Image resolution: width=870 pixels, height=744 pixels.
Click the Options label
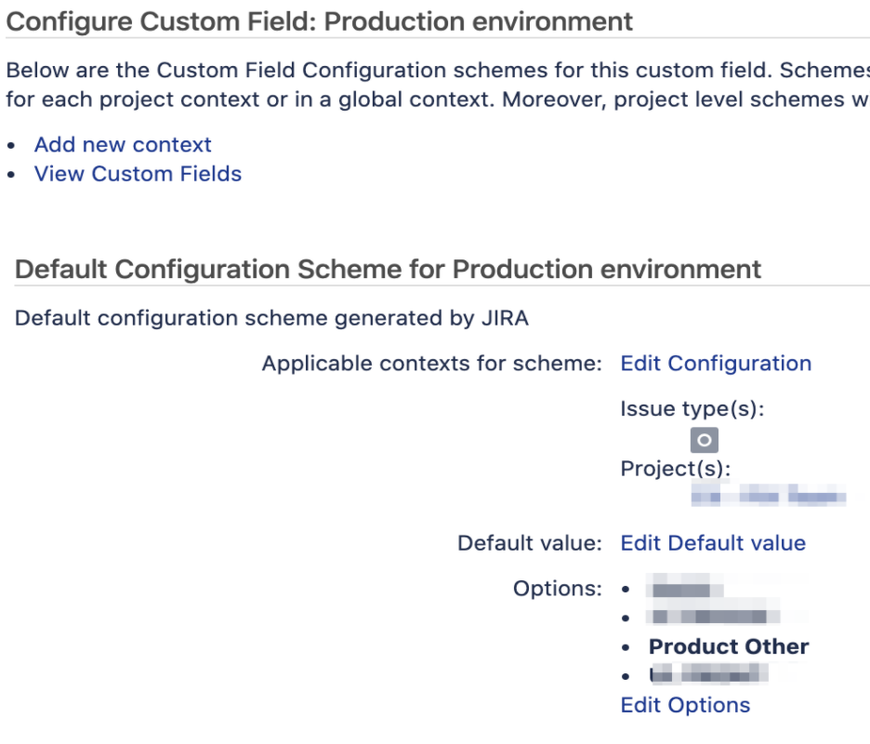click(557, 588)
